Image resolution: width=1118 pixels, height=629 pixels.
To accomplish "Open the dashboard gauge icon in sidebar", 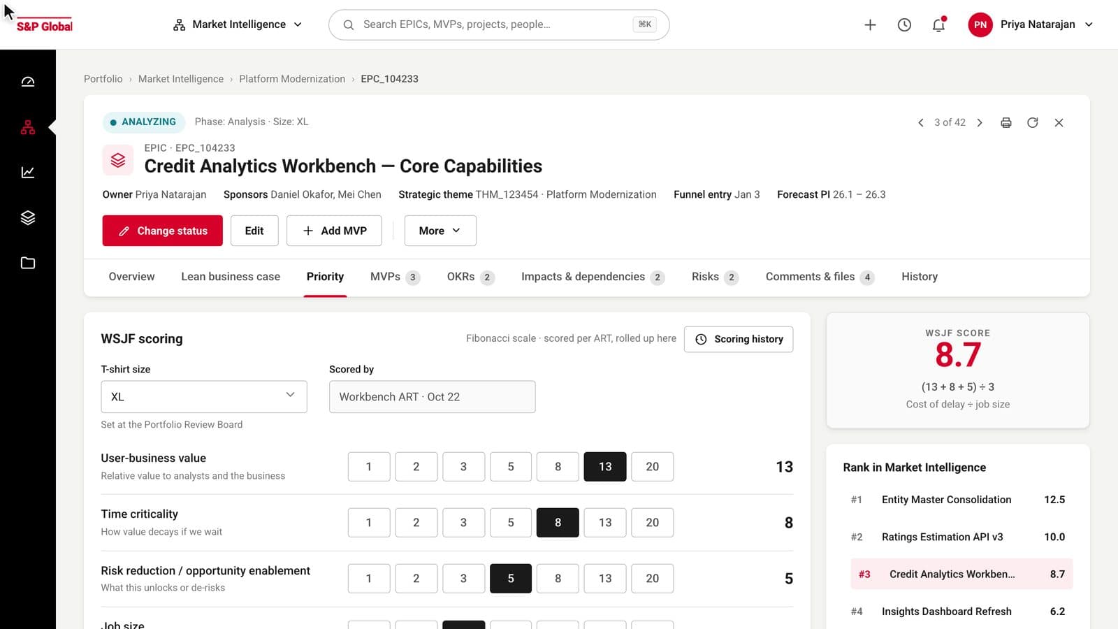I will pos(28,82).
